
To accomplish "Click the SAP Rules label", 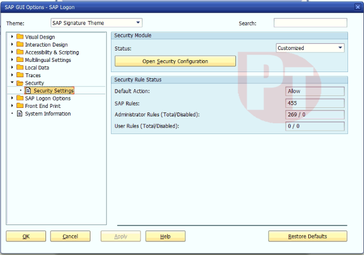I will (127, 103).
